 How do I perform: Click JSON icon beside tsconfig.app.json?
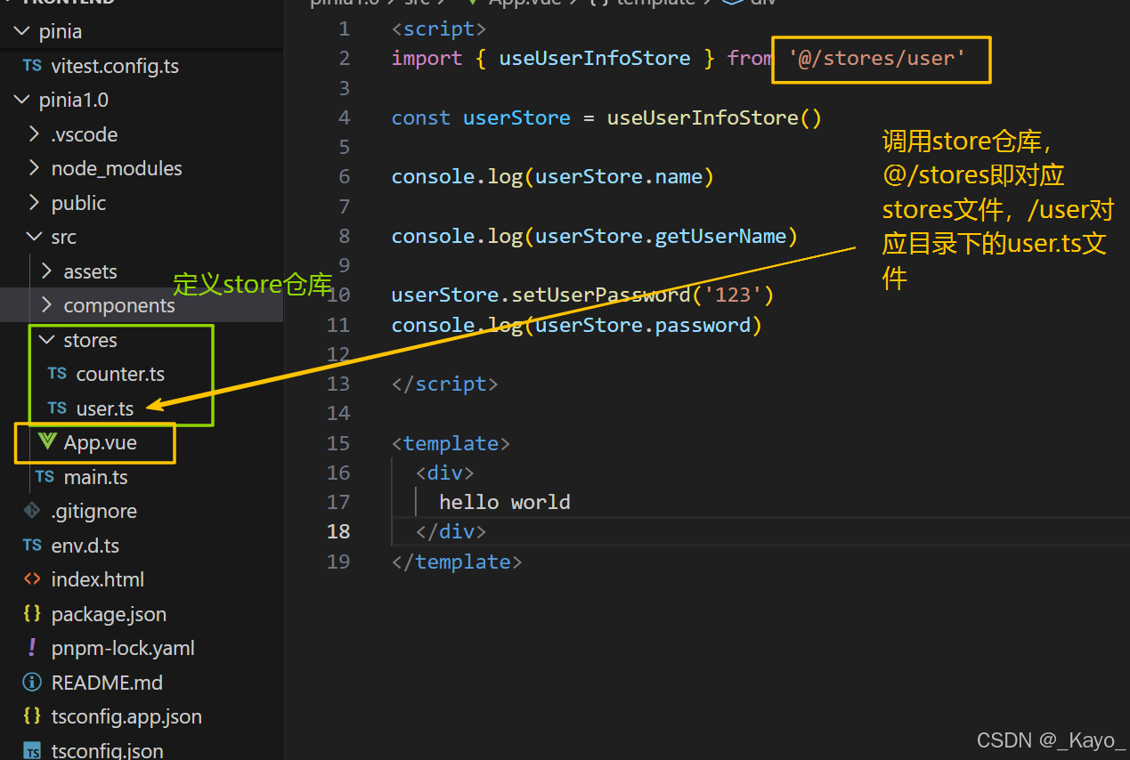coord(32,716)
